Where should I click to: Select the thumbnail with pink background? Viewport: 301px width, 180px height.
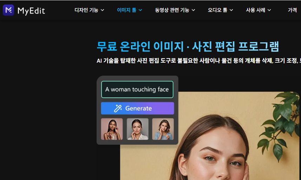pos(112,129)
